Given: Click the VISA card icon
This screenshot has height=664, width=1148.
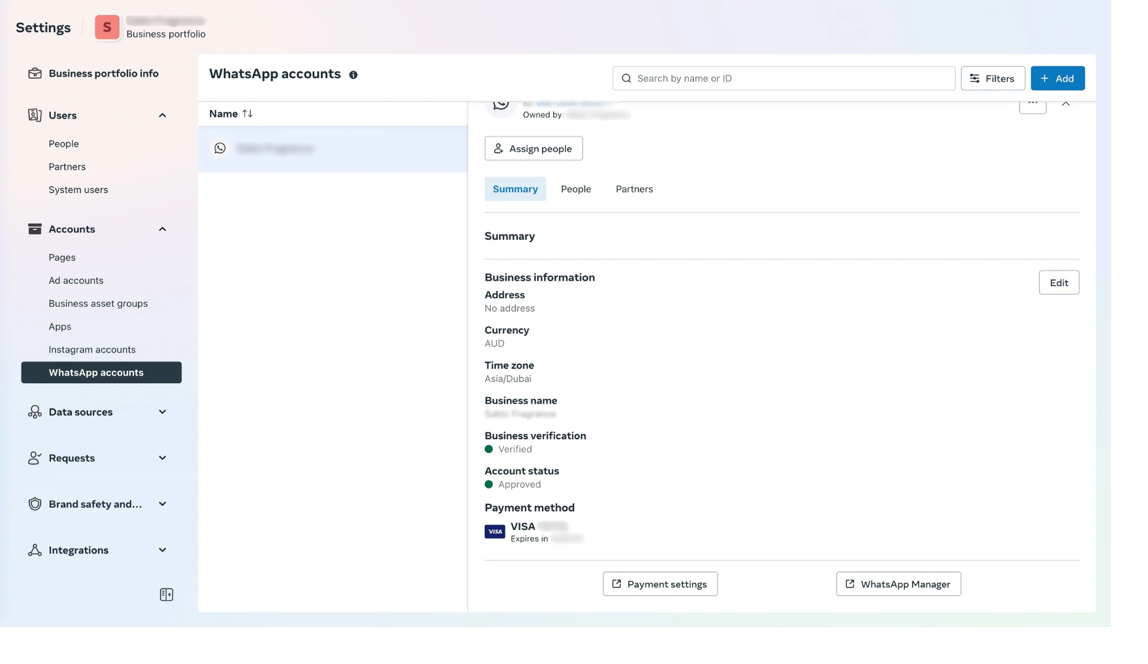Looking at the screenshot, I should coord(495,531).
